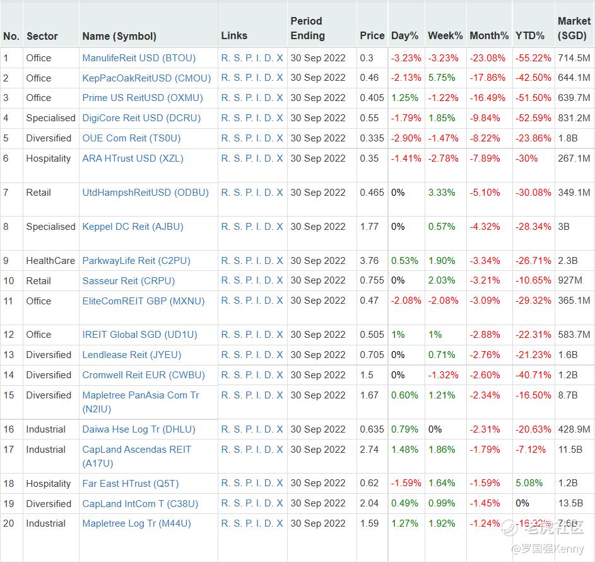Open Mapletree PanAsia Com Tr (N2IU) link

pyautogui.click(x=141, y=402)
